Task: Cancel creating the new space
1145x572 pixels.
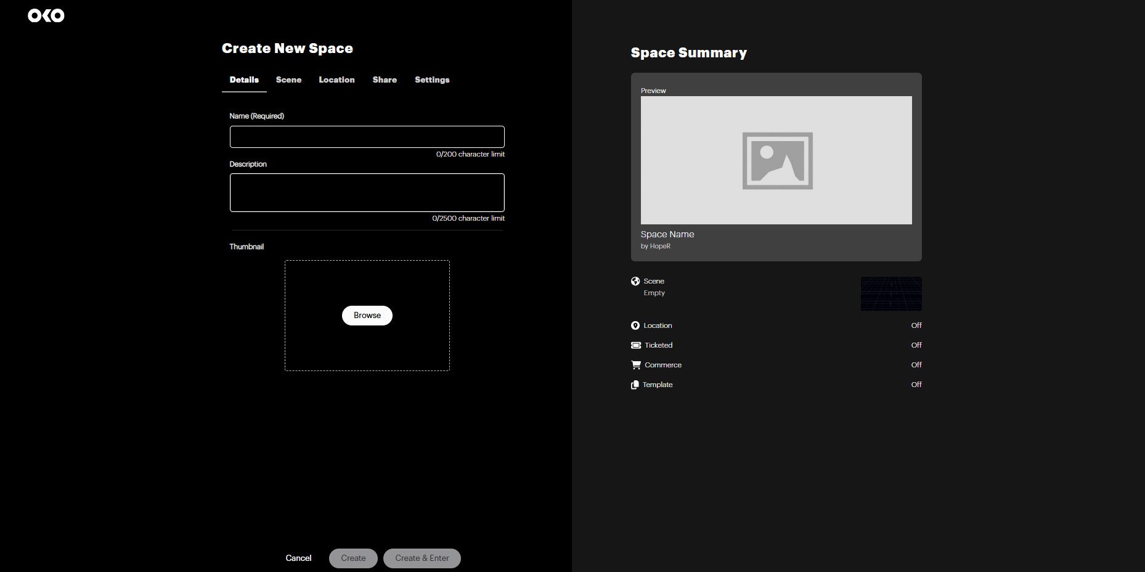Action: 298,558
